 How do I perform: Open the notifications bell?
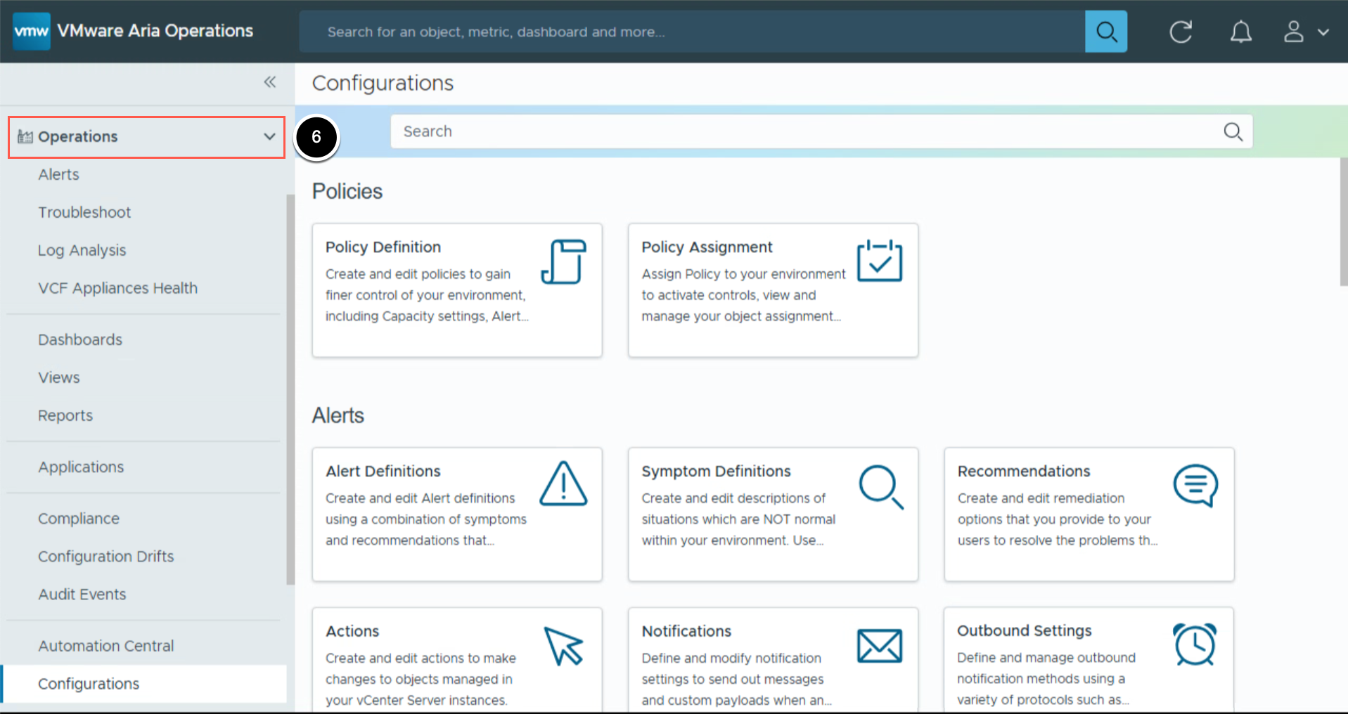click(x=1240, y=32)
